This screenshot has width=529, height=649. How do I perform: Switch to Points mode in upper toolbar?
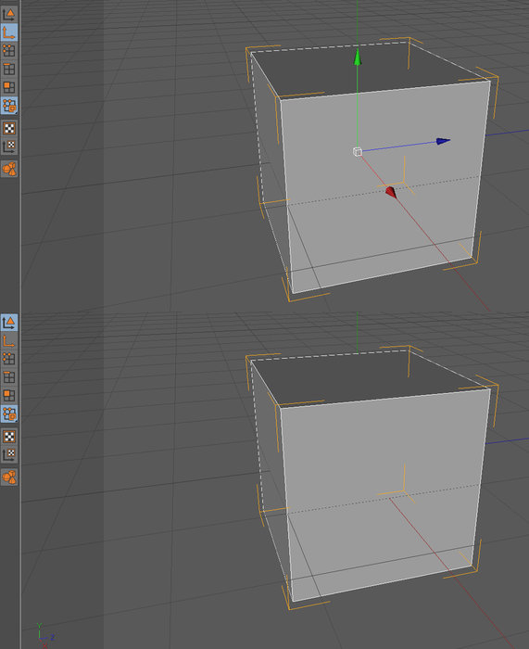[9, 50]
